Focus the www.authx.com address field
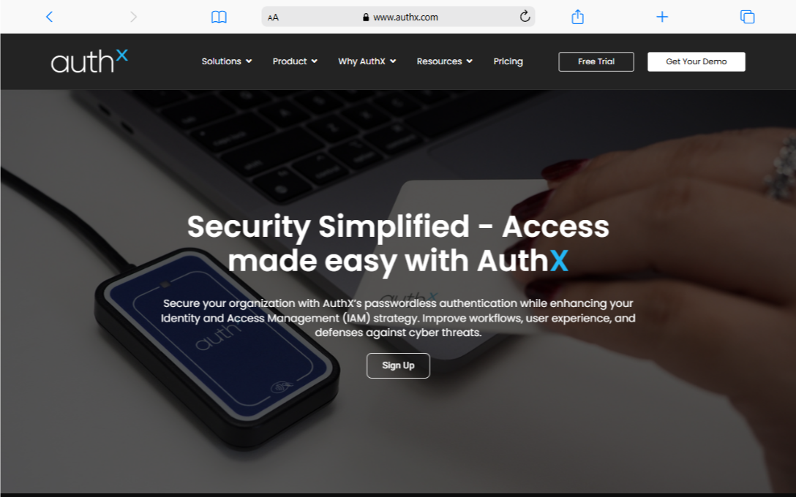The image size is (796, 497). (x=398, y=17)
